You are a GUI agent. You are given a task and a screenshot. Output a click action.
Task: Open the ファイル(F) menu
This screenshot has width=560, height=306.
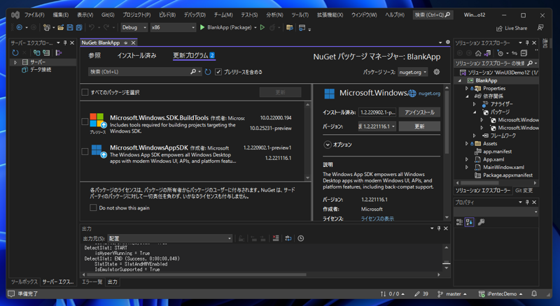coord(34,15)
